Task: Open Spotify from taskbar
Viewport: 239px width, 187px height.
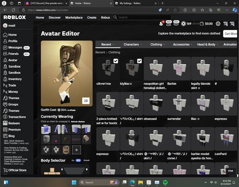Action: pyautogui.click(x=165, y=182)
